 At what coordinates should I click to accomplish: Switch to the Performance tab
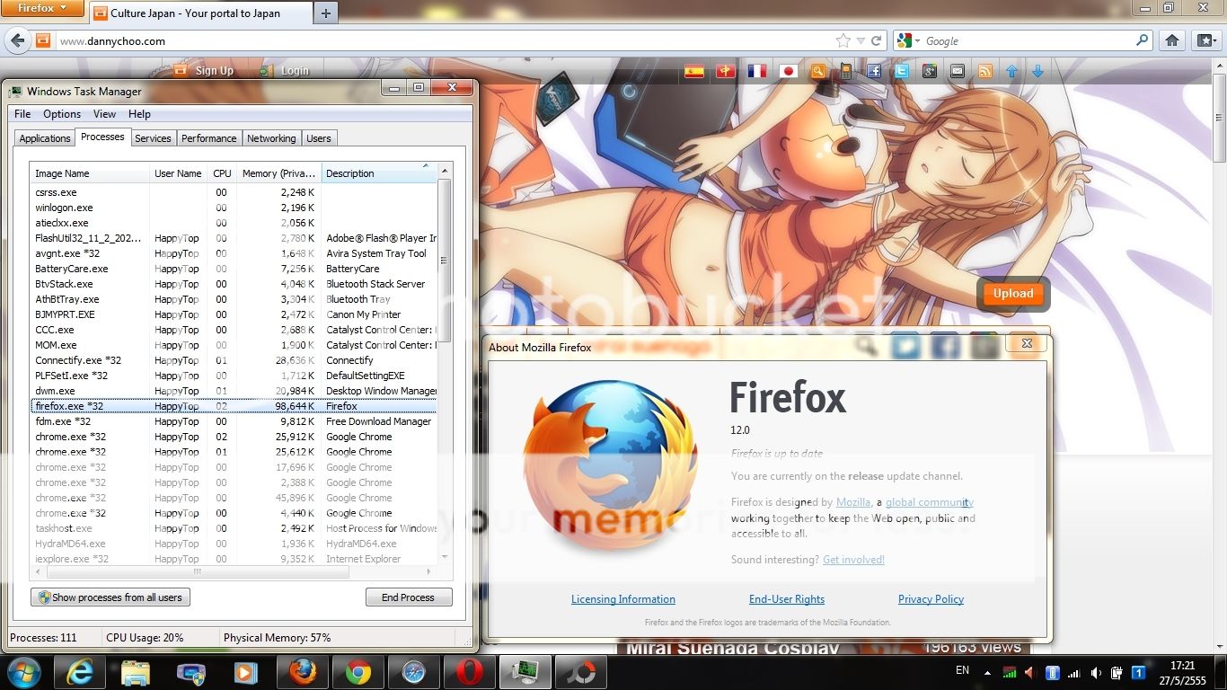[208, 138]
